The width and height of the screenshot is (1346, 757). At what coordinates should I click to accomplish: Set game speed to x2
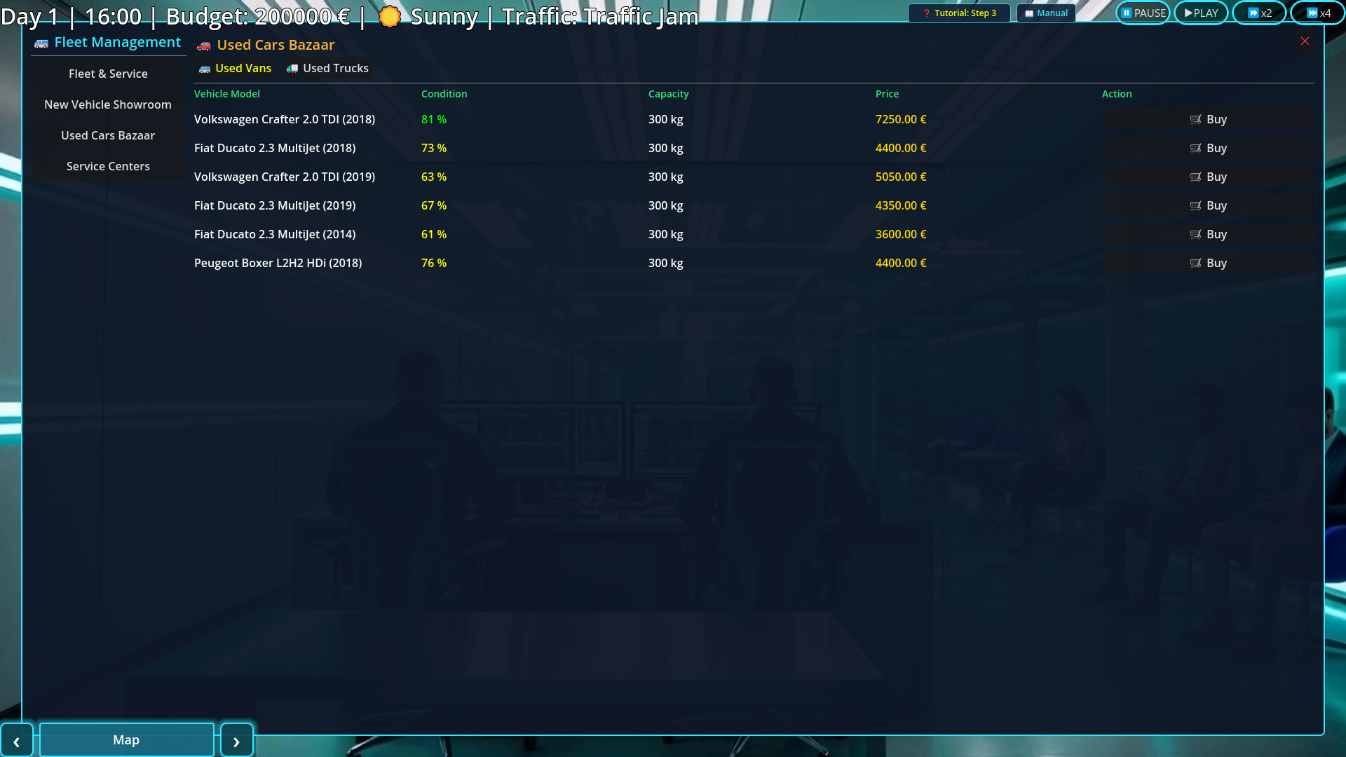(x=1259, y=13)
